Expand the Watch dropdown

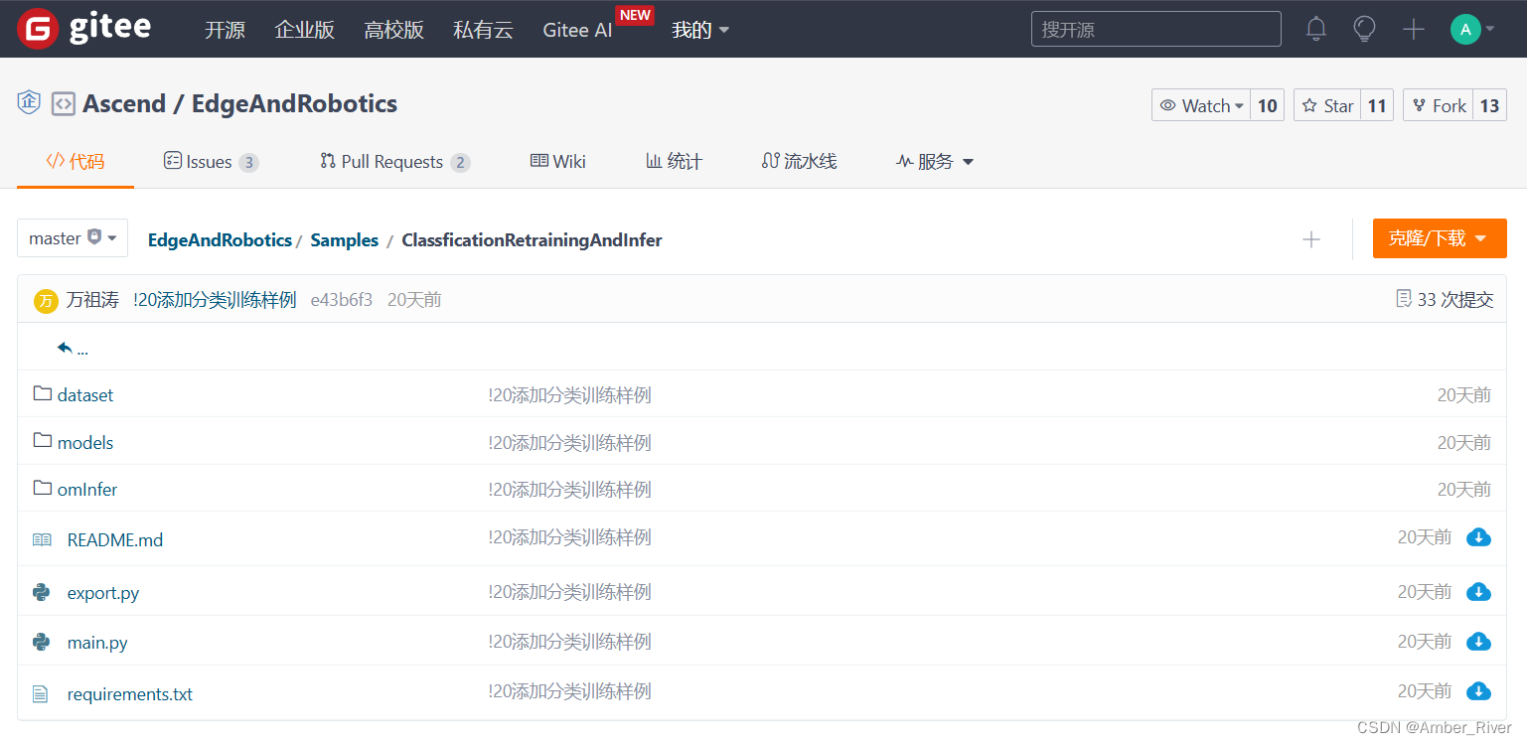(1202, 105)
